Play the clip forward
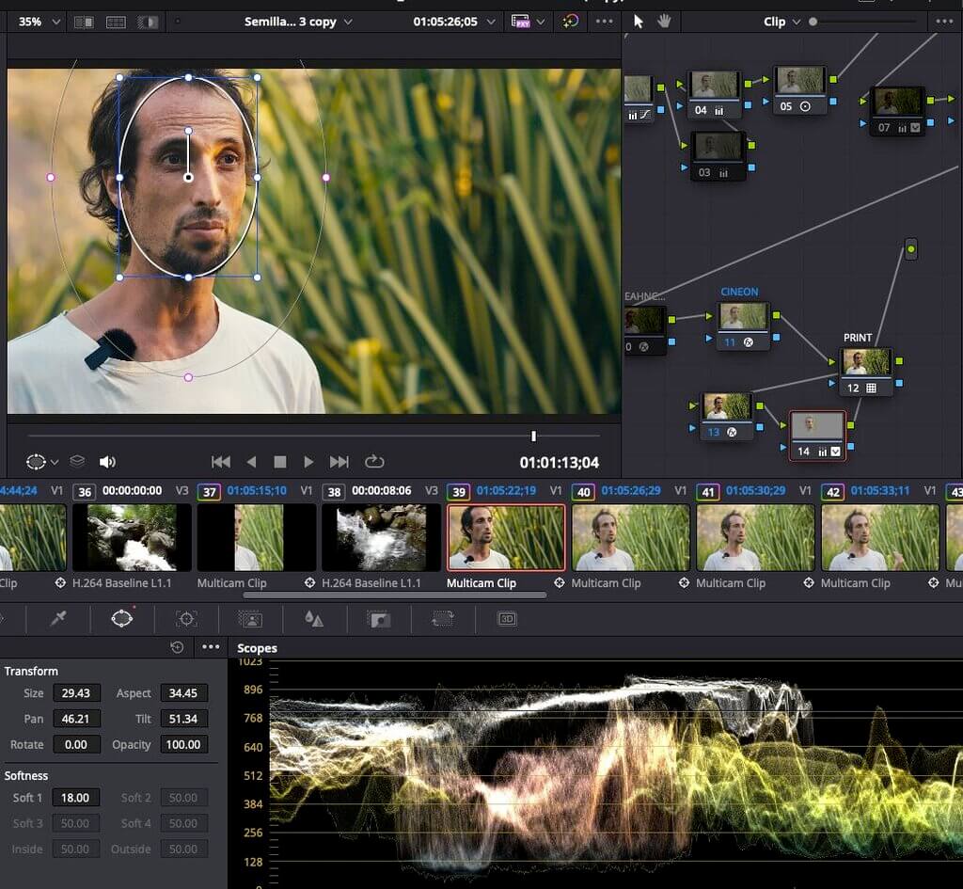963x889 pixels. tap(308, 462)
